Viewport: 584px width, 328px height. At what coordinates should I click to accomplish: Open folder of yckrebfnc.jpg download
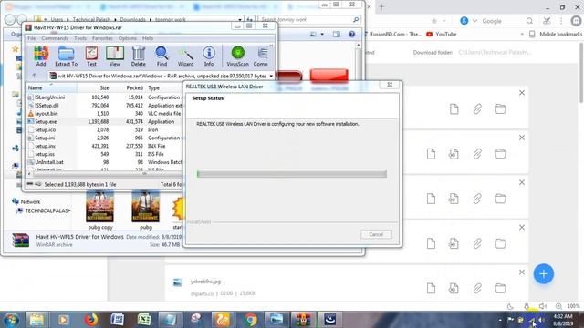click(500, 288)
